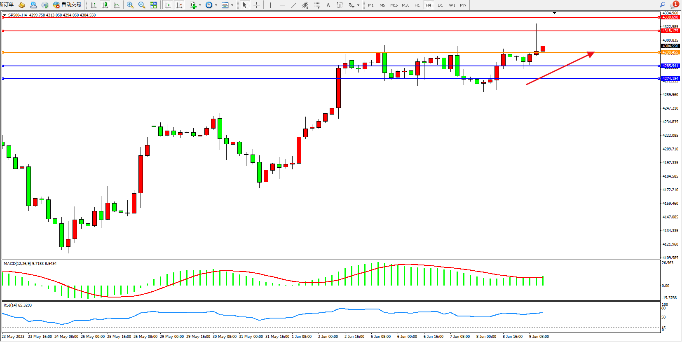The image size is (682, 342).
Task: Choose the Fibonacci retracement tool
Action: (316, 5)
